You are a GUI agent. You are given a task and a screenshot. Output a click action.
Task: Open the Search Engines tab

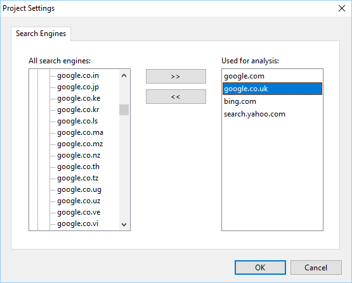[41, 34]
